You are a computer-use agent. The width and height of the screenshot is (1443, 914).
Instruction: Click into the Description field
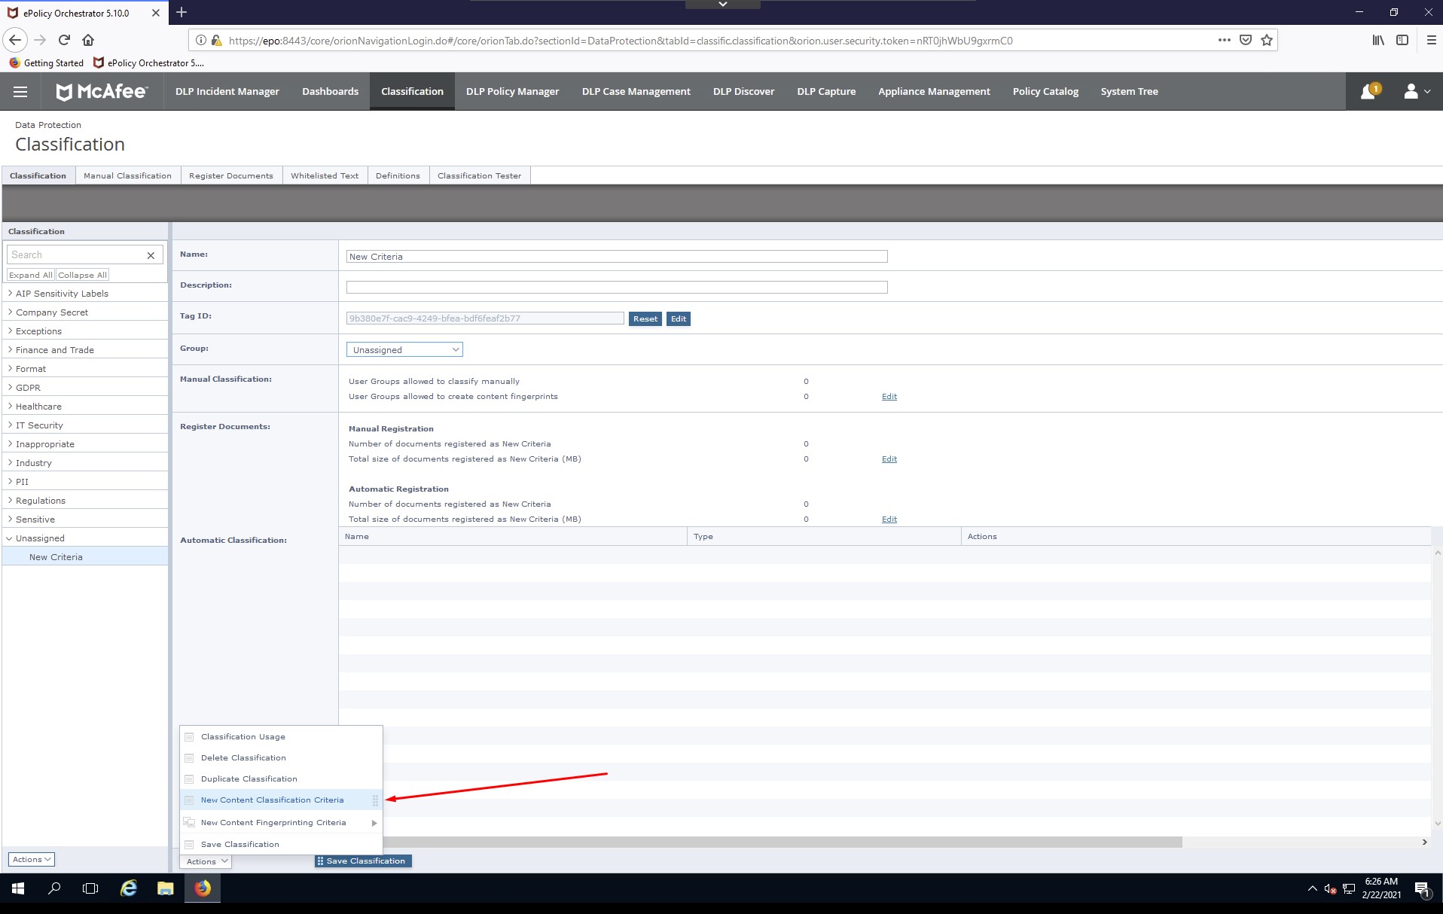click(617, 288)
